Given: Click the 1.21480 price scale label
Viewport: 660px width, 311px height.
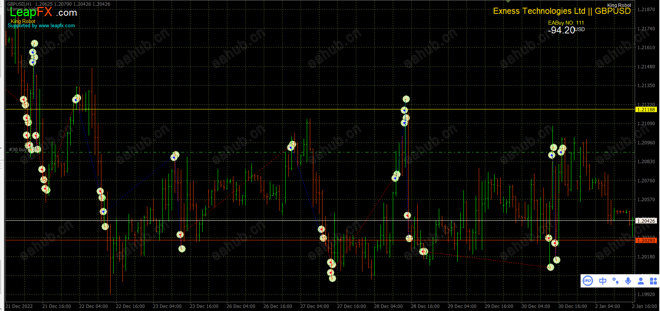Looking at the screenshot, I should (x=646, y=67).
